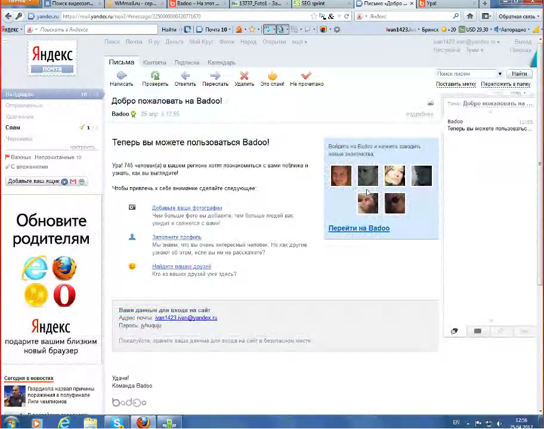Click in the Поиск писем search field

tap(466, 74)
